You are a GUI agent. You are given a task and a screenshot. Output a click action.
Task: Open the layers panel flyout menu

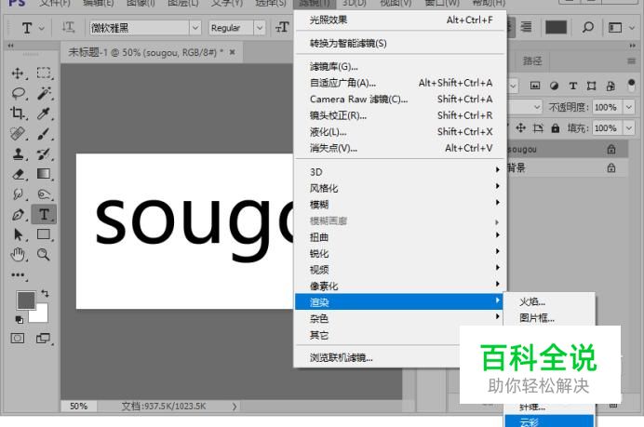(631, 61)
